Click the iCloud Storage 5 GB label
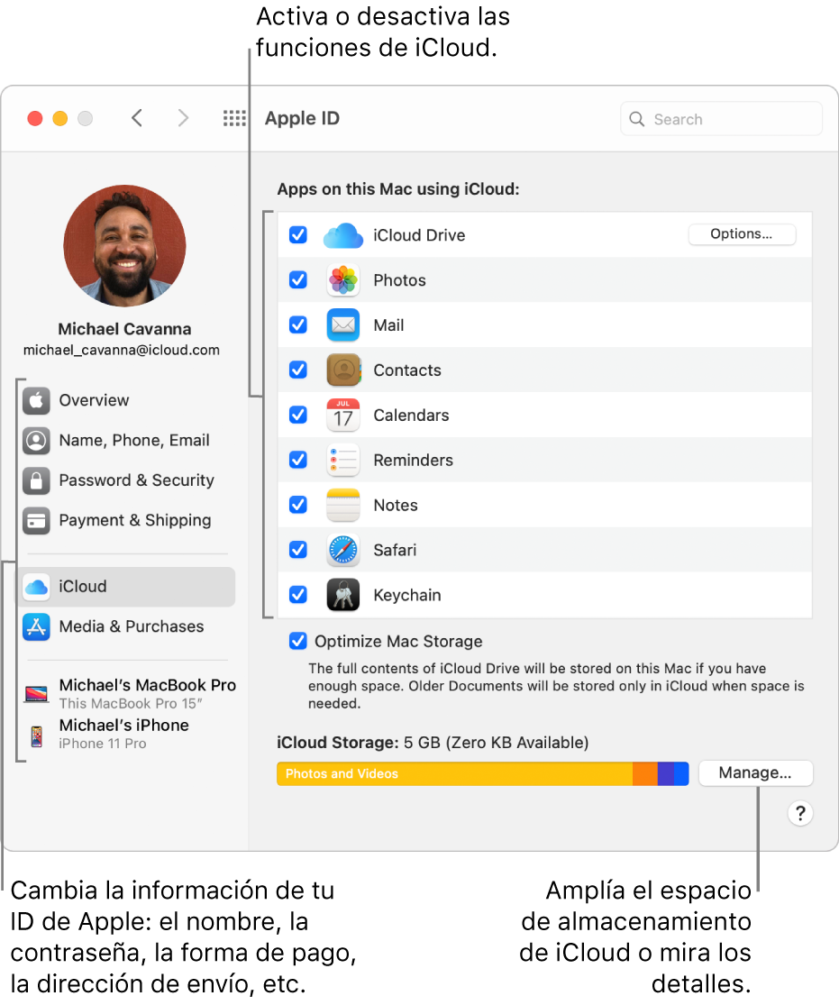The width and height of the screenshot is (839, 1005). tap(433, 743)
